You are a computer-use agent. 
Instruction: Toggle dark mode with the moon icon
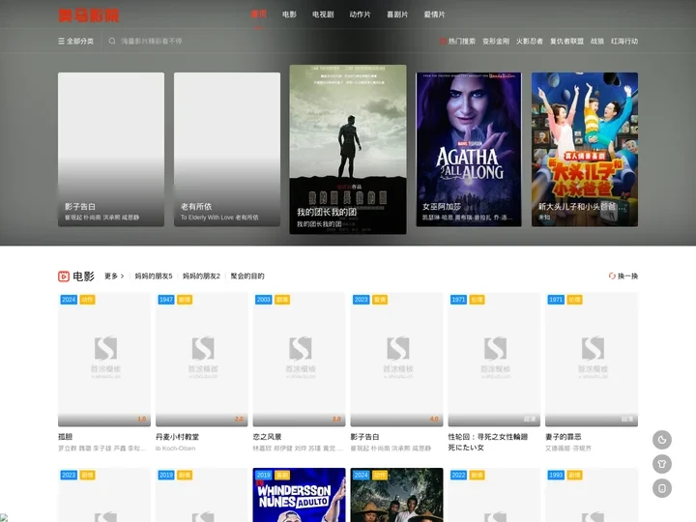pos(662,440)
